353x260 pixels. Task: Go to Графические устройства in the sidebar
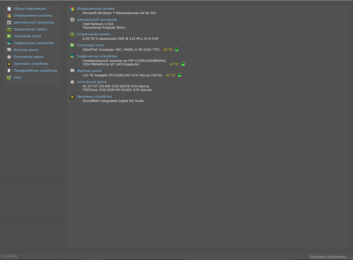[34, 43]
